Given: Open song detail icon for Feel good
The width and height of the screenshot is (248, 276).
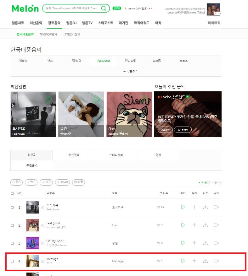Looking at the screenshot, I should (x=43, y=225).
